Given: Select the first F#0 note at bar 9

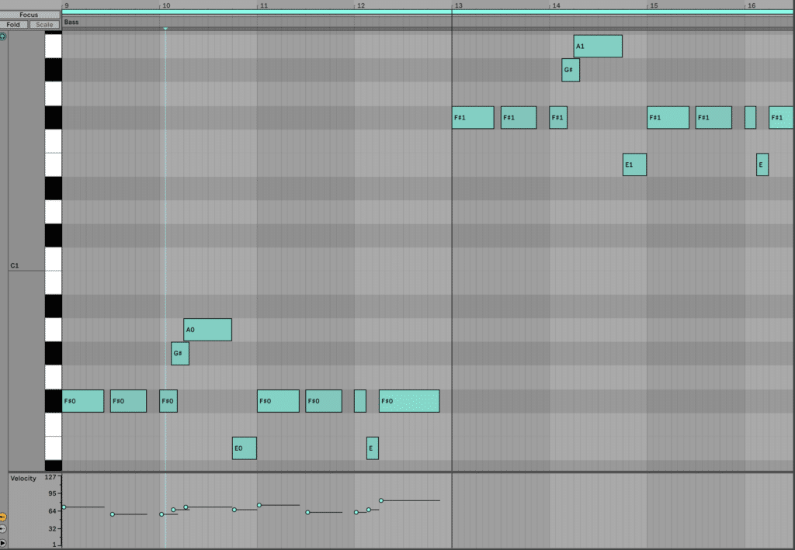Looking at the screenshot, I should pyautogui.click(x=82, y=401).
